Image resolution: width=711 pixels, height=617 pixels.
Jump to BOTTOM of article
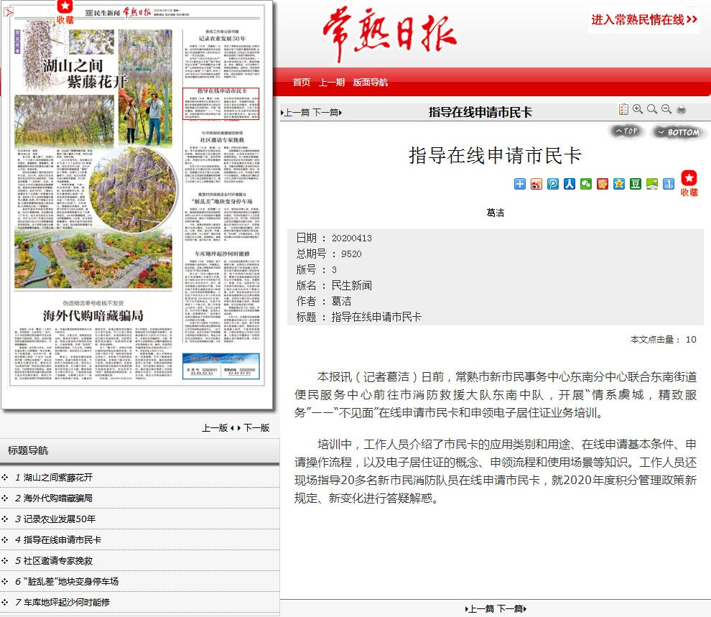tap(679, 132)
